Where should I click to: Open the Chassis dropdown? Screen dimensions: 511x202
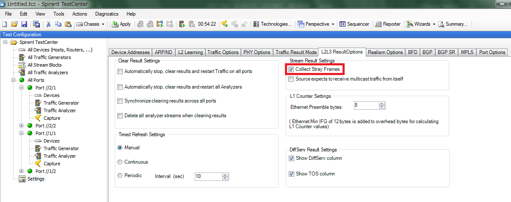[91, 24]
